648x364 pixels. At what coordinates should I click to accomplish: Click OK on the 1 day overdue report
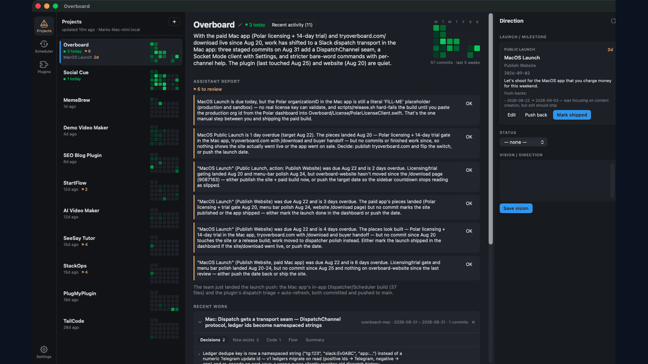(469, 137)
